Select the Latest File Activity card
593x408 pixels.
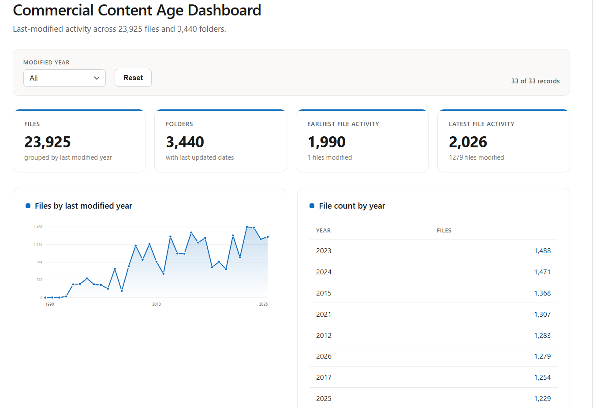[x=503, y=141]
